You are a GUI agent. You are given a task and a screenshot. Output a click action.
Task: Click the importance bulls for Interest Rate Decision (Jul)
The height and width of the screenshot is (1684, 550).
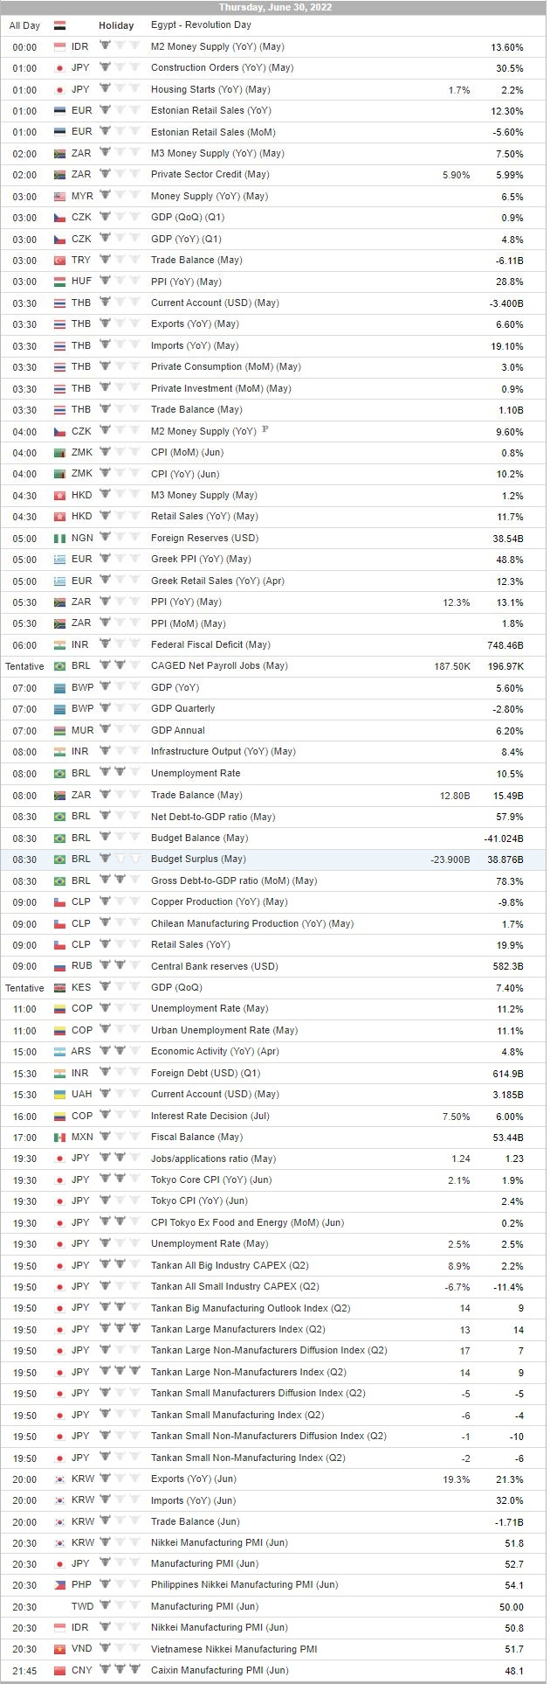[120, 1116]
